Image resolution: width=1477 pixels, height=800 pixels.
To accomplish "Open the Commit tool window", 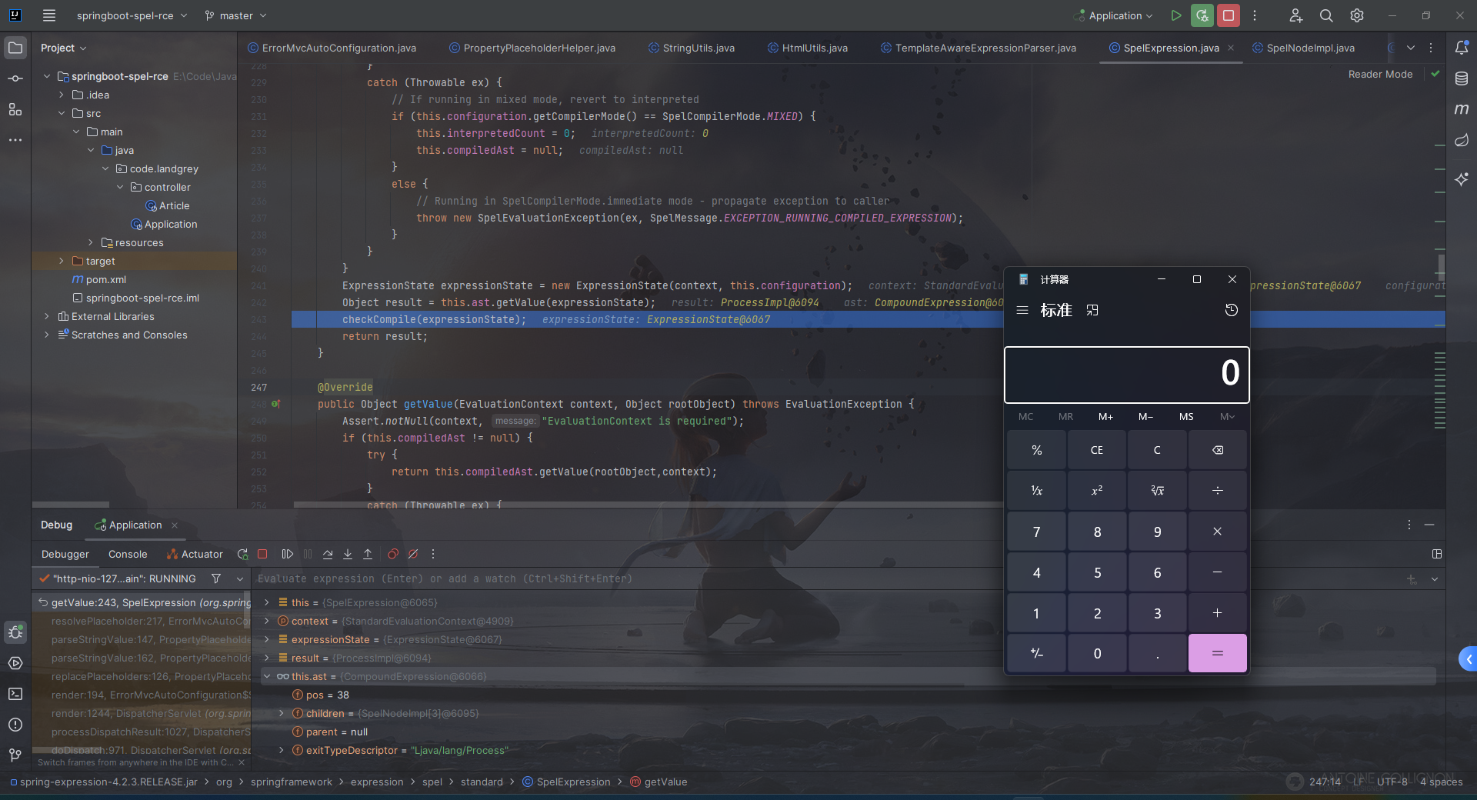I will [x=15, y=78].
